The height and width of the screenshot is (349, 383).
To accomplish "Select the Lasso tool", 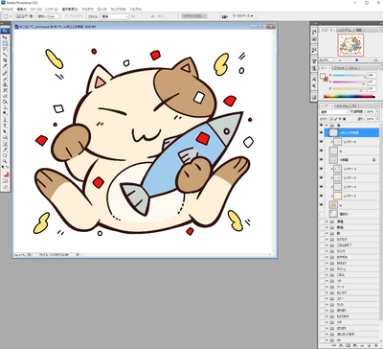I will [x=5, y=49].
